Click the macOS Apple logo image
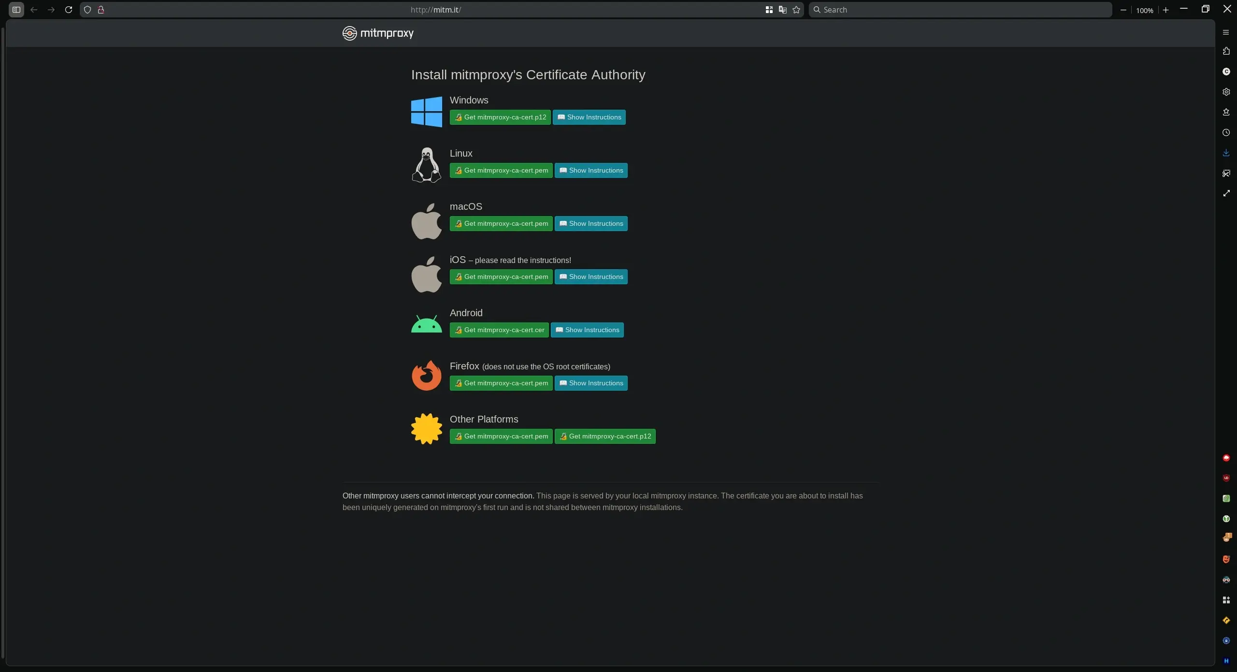Viewport: 1237px width, 672px height. [427, 221]
